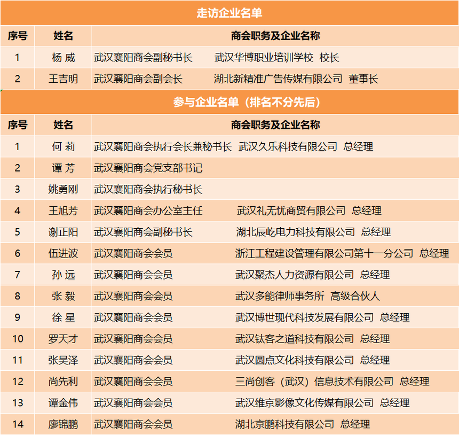Select the '姓名' header under 走访企业名单
This screenshot has height=435, width=459.
coord(63,36)
